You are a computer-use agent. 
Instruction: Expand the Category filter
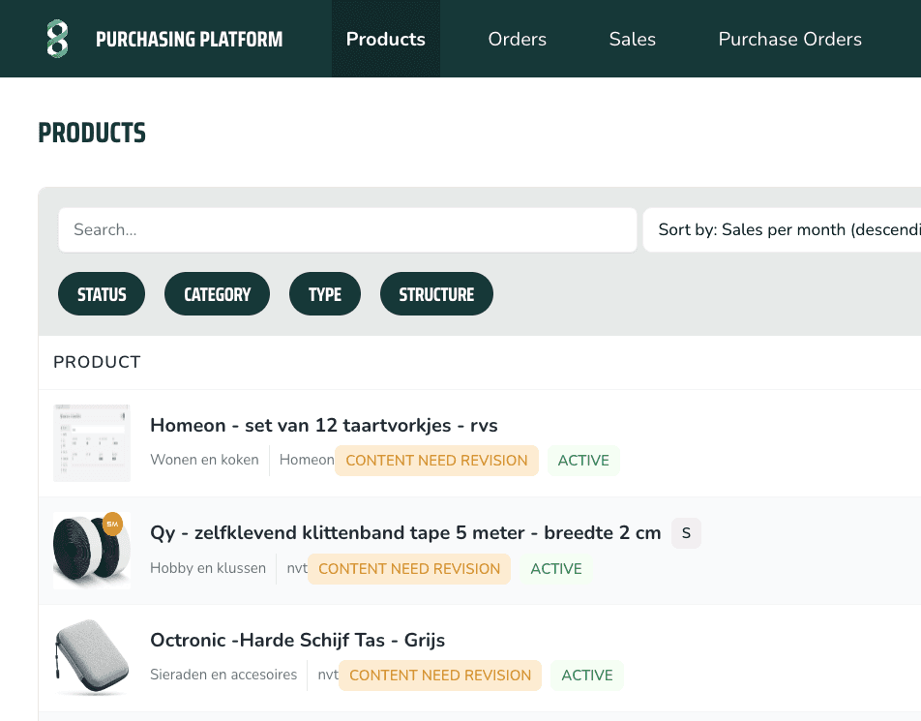point(217,294)
